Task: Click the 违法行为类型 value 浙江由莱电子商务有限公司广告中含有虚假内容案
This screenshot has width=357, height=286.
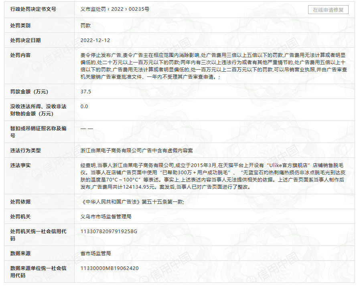Action: pos(137,151)
